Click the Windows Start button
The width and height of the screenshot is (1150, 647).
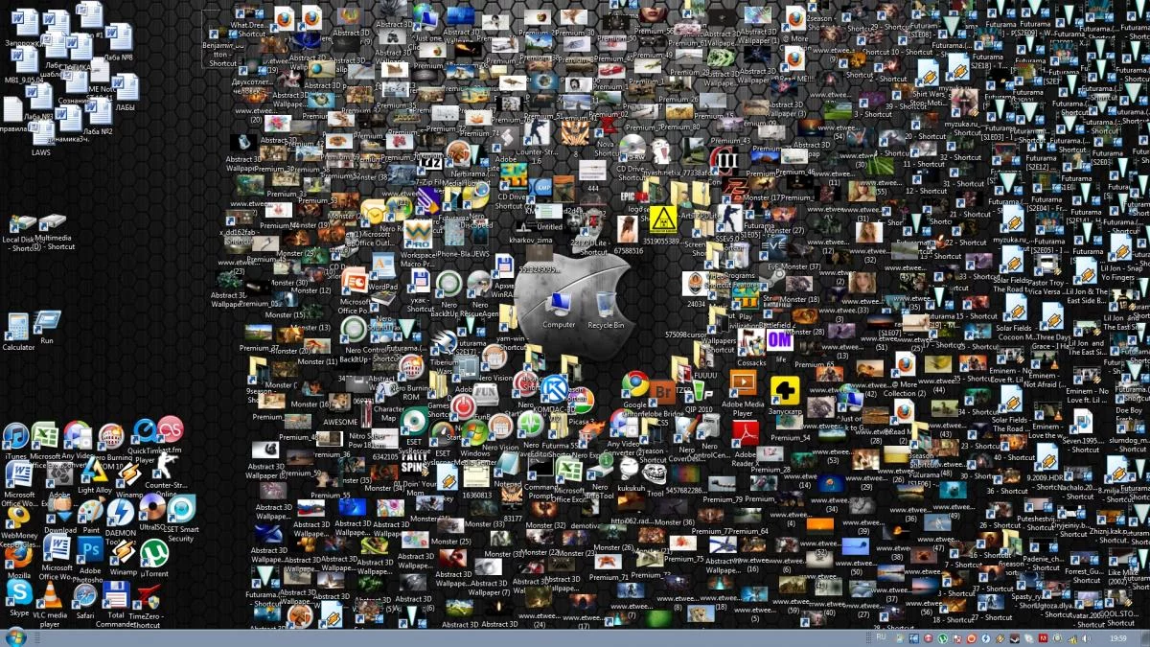coord(15,637)
